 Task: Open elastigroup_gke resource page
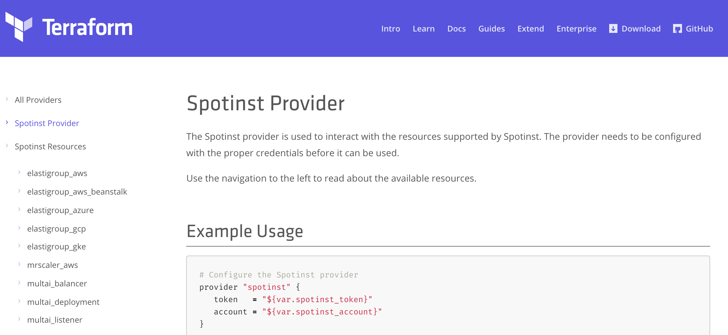click(56, 247)
